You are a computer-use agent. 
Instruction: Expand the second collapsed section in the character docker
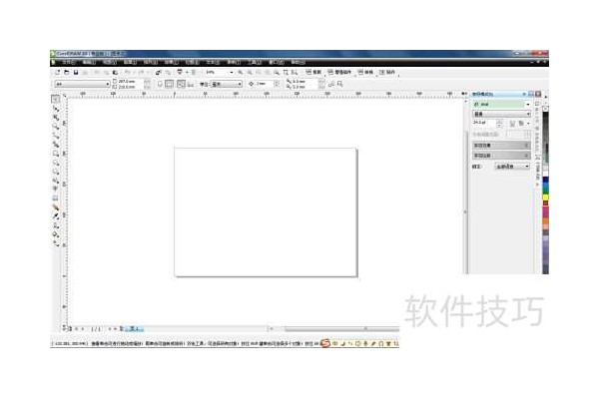click(x=501, y=156)
